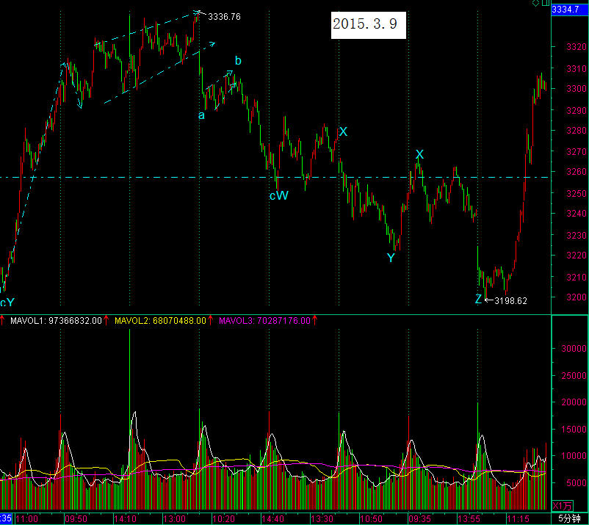This screenshot has height=525, width=589.
Task: Select the MAVOL2 indicator label
Action: point(159,321)
